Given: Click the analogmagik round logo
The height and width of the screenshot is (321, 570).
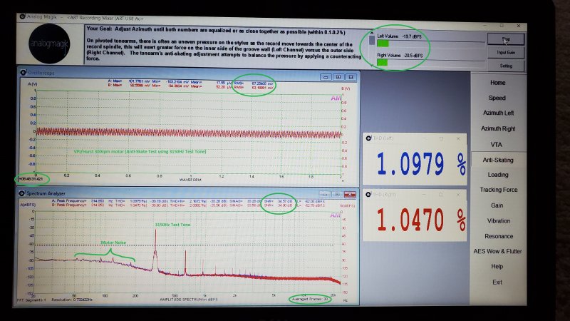Looking at the screenshot, I should coord(49,44).
